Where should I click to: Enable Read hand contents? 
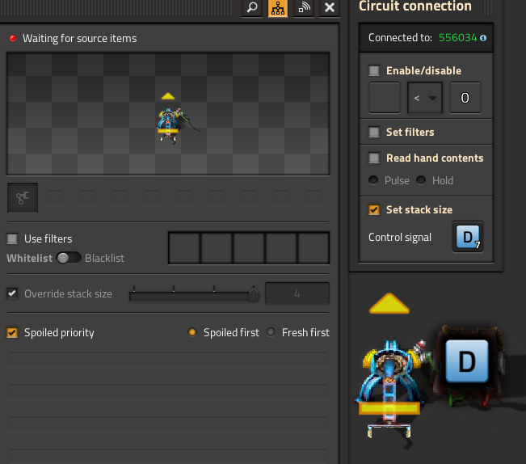pos(374,158)
